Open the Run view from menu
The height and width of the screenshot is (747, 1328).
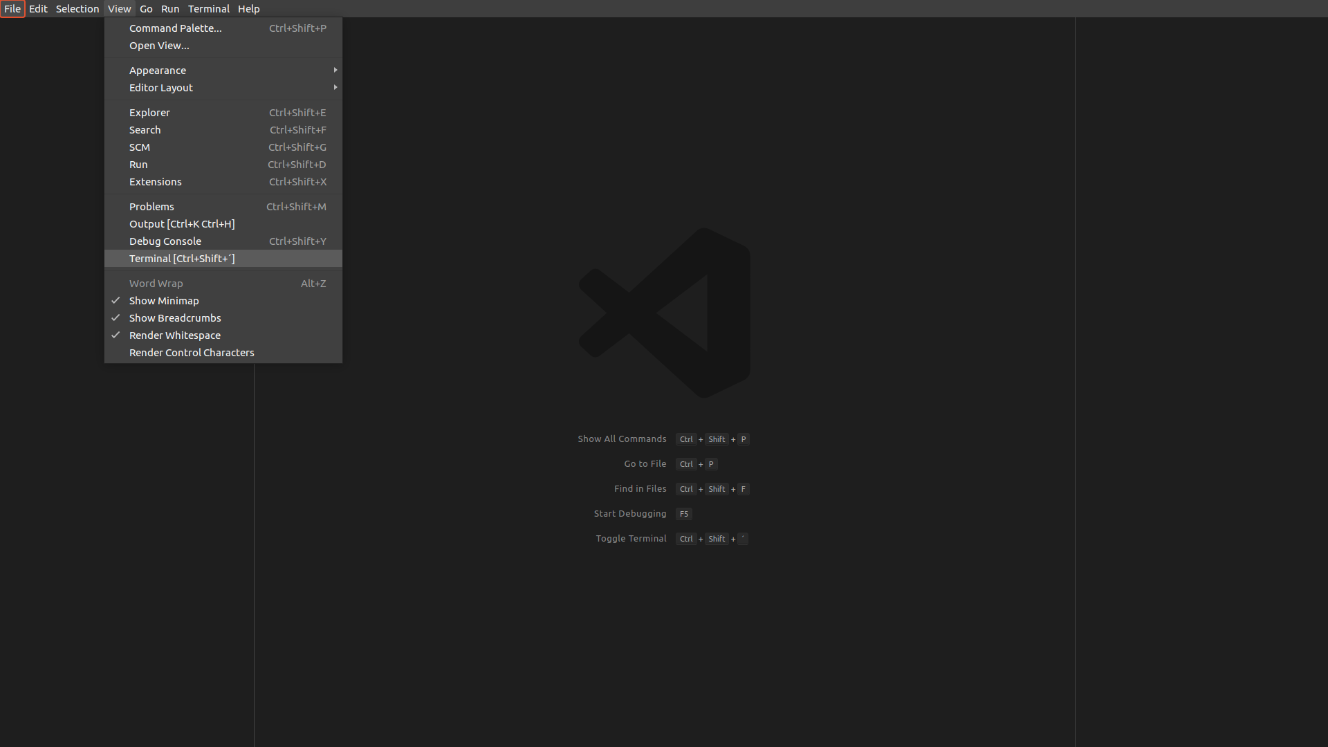[x=138, y=164]
